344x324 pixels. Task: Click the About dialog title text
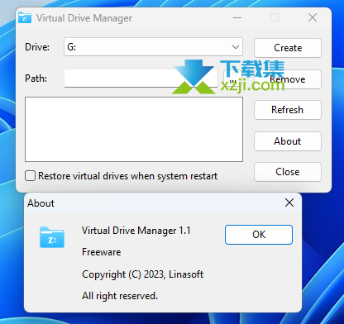(x=41, y=203)
